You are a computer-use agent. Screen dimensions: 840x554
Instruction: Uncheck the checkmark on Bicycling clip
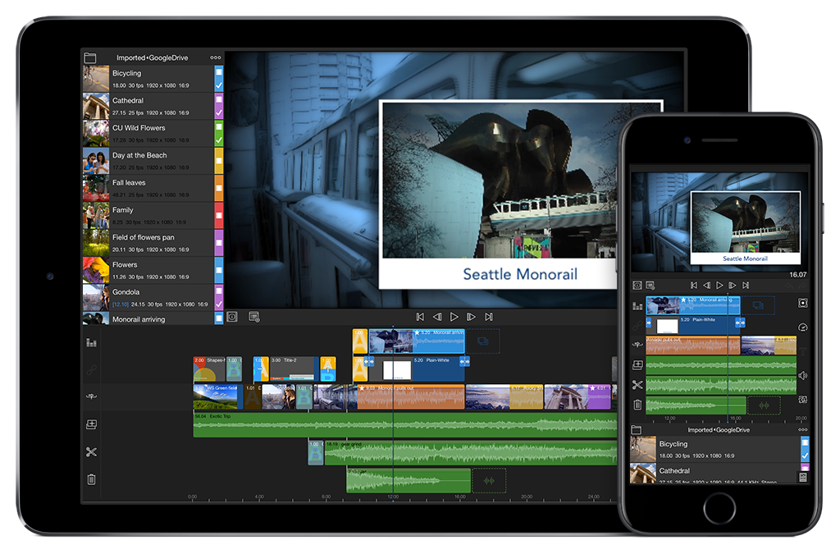(219, 85)
